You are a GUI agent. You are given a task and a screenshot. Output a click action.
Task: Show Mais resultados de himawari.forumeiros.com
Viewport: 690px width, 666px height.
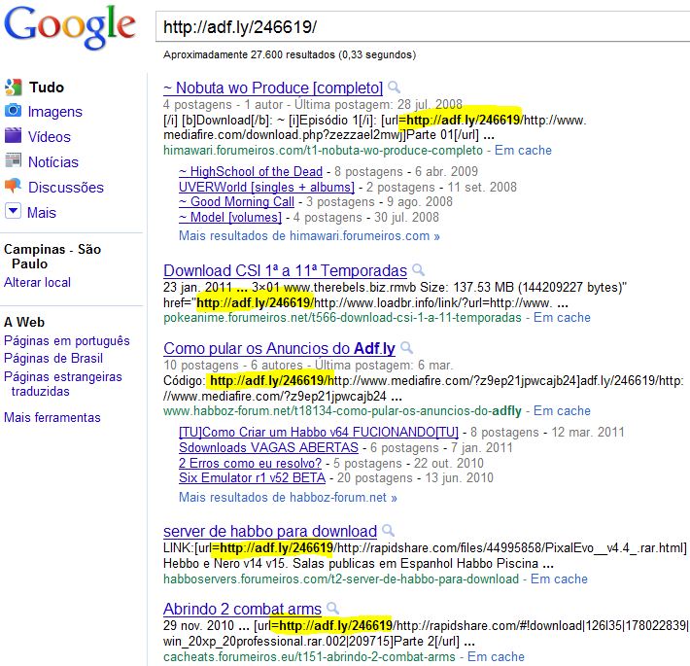309,236
